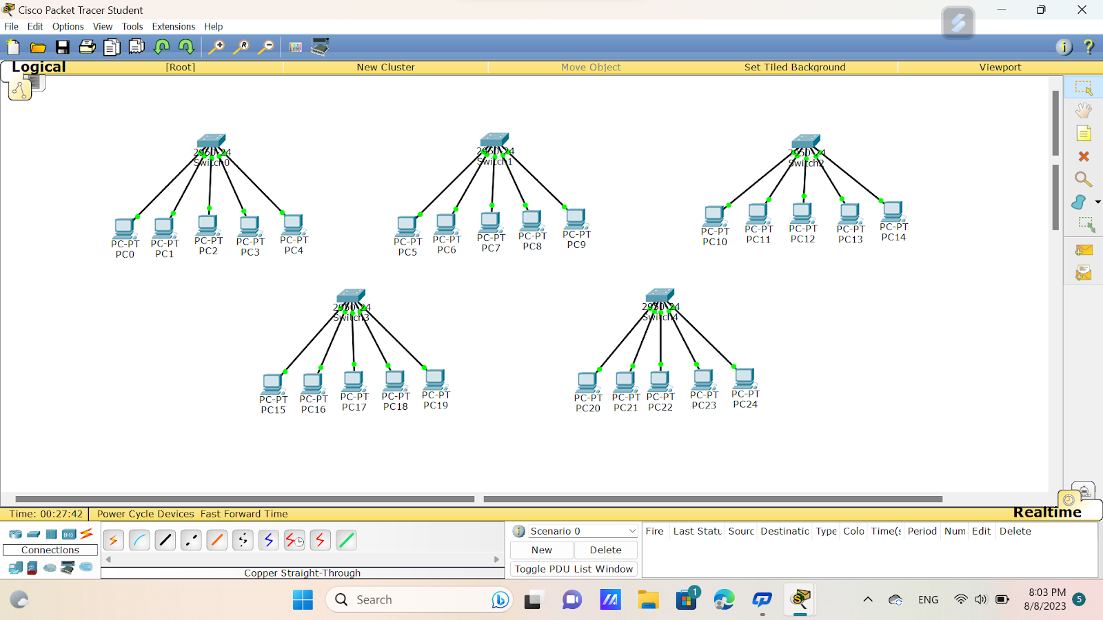Click the Paste icon in the toolbar

pyautogui.click(x=136, y=47)
